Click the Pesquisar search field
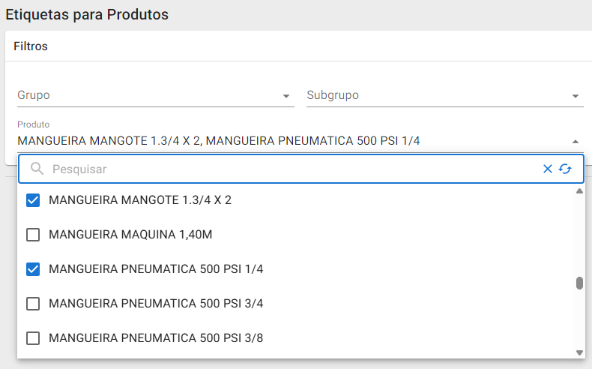Screen dimensions: 592x369 (x=292, y=169)
